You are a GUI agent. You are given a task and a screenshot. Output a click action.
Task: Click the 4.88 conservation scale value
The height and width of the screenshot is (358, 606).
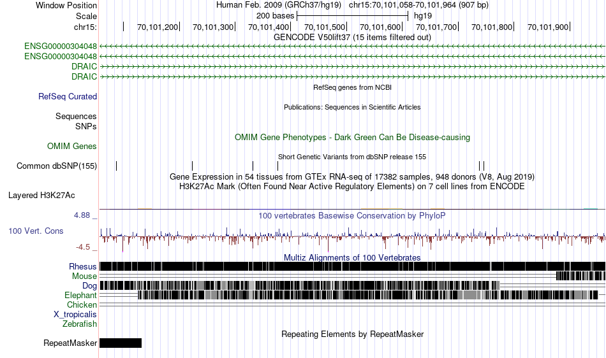pos(82,215)
